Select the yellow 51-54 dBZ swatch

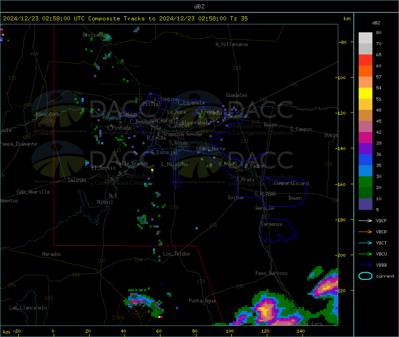click(x=365, y=93)
